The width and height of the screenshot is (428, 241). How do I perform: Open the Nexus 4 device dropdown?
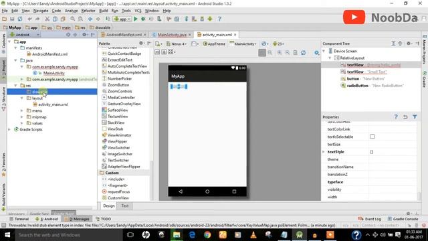[x=177, y=44]
